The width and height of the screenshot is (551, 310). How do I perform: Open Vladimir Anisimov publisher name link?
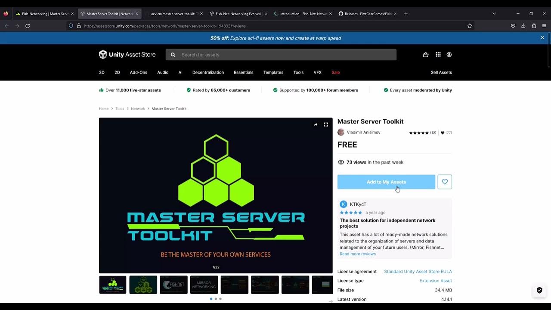pos(364,133)
